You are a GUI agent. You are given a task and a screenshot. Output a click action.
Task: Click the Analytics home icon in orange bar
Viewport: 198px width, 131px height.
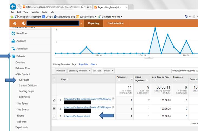tap(15, 23)
